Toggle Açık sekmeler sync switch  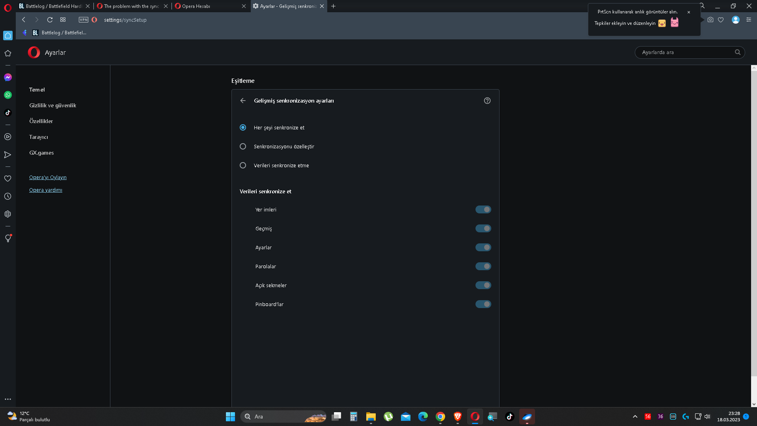pos(483,285)
